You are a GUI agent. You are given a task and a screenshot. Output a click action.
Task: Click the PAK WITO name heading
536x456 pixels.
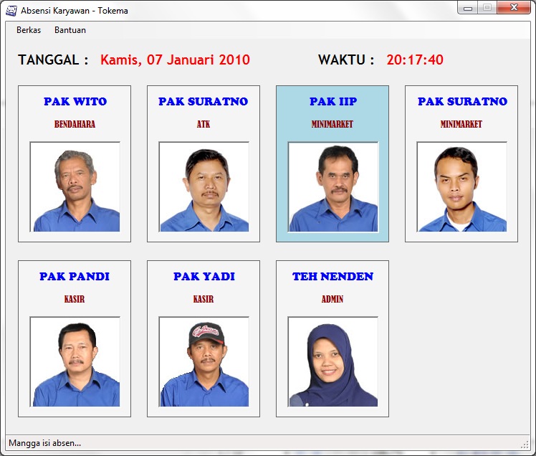click(75, 102)
